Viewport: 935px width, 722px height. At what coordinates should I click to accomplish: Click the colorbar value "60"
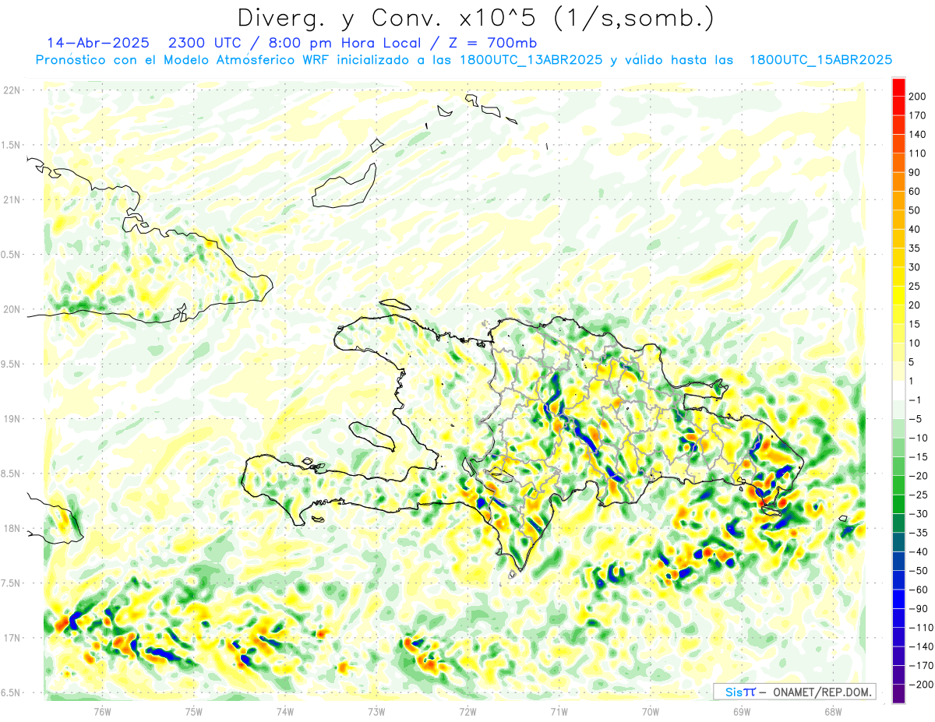pos(916,192)
